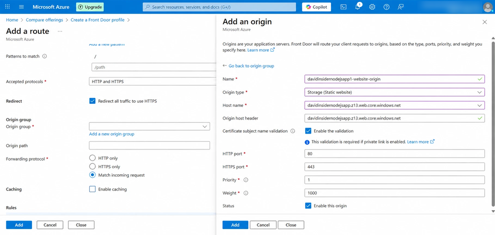Open Cloud Shell icon
The height and width of the screenshot is (235, 495).
click(x=344, y=7)
